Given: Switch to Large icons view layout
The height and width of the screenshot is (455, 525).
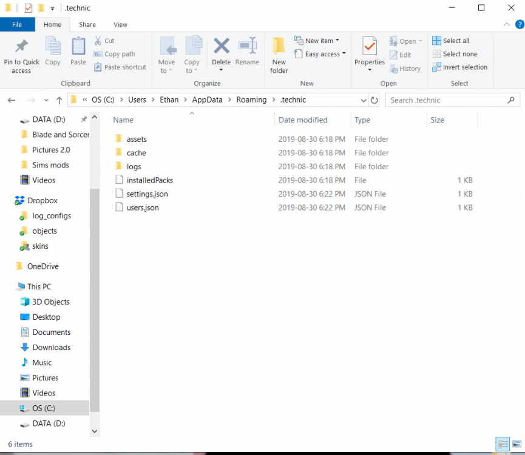Looking at the screenshot, I should pos(517,444).
